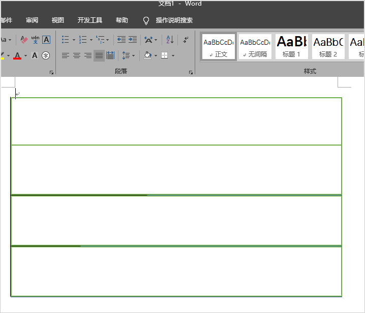
Task: Apply the yellow text highlight color
Action: pos(3,55)
